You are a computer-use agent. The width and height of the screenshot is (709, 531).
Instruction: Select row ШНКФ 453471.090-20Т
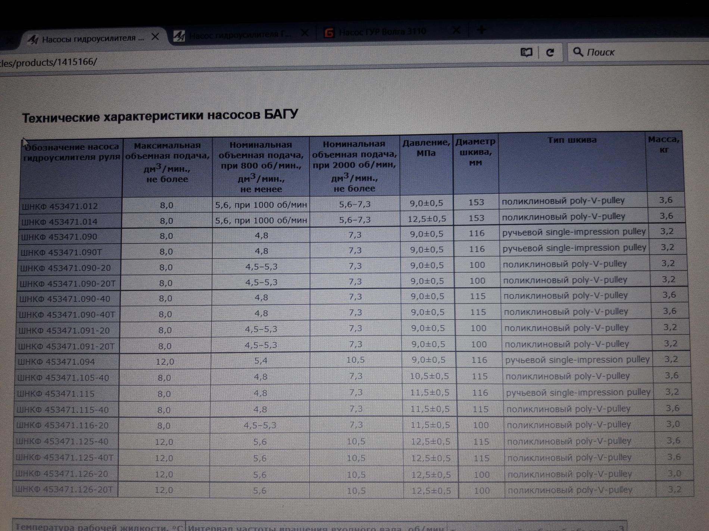tap(353, 282)
